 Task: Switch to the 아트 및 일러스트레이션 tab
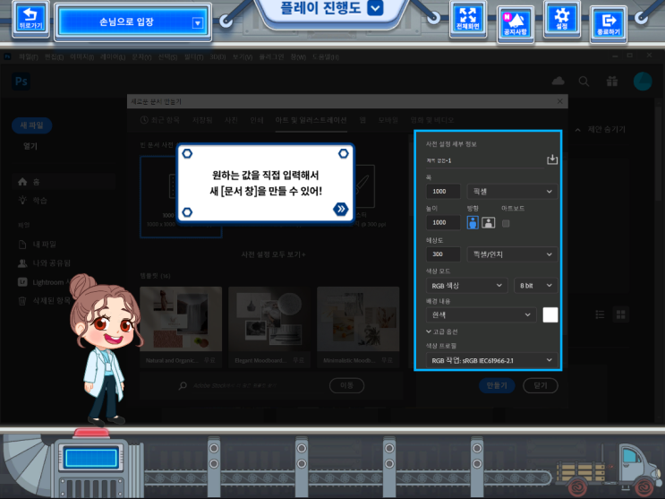[x=311, y=120]
